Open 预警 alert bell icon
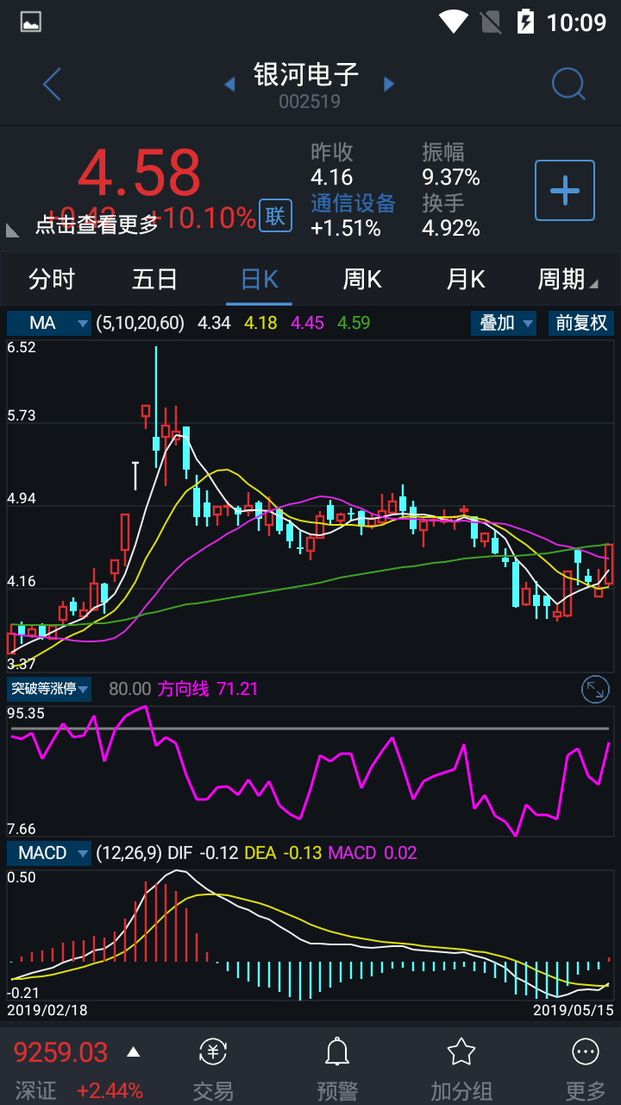Screen dimensions: 621x1105 coord(336,1064)
